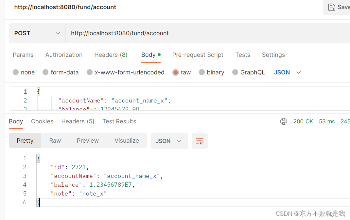Click the Preview response view button
Screen dimensions: 350x220
[x=88, y=141]
